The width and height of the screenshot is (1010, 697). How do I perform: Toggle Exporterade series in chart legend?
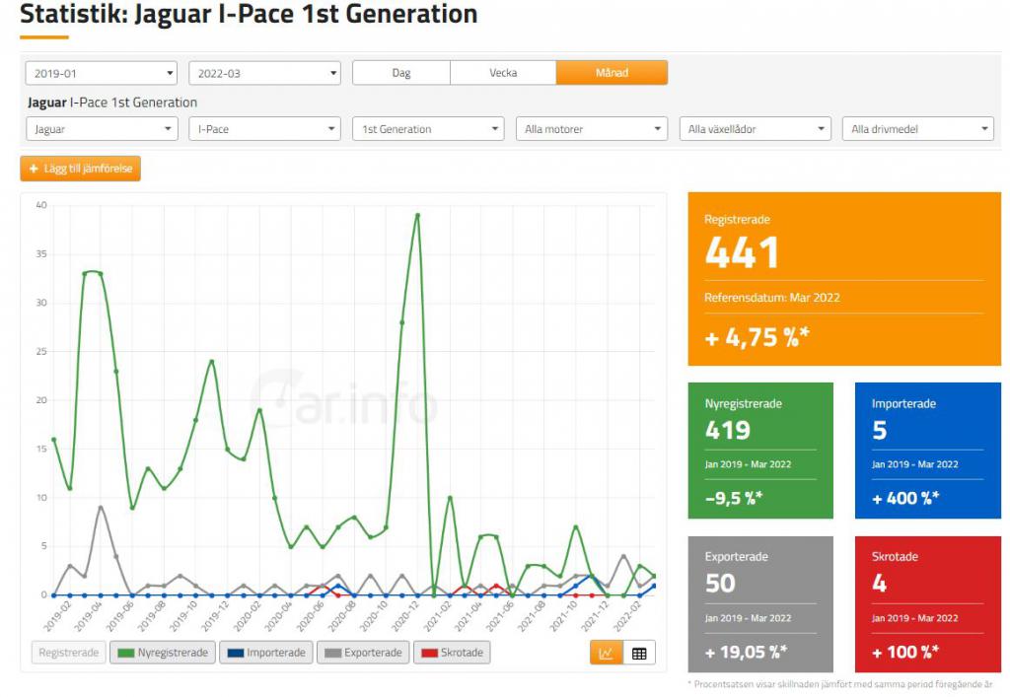(364, 653)
